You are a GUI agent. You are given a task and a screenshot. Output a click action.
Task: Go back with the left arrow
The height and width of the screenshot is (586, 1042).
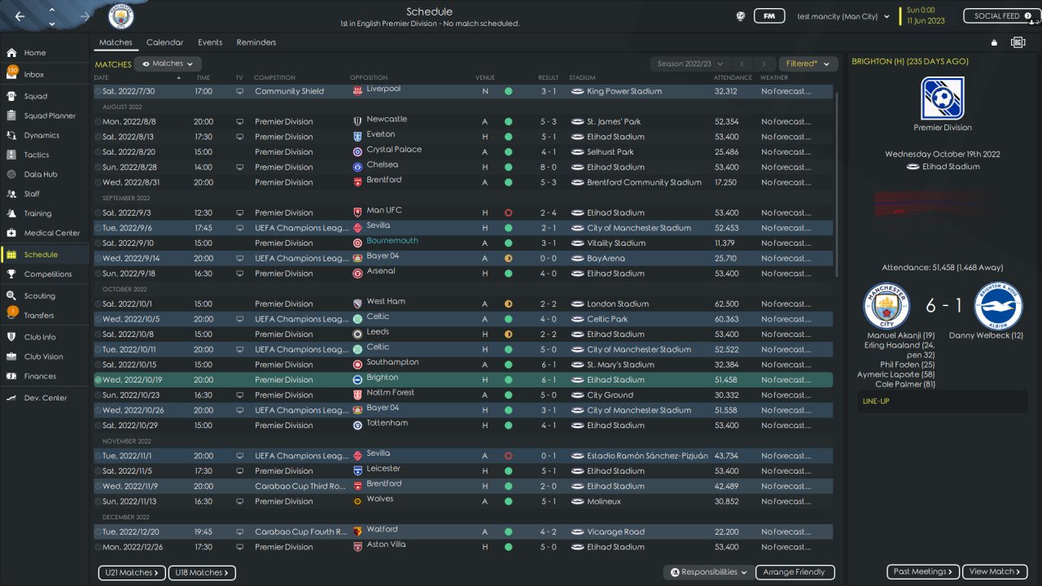coord(20,16)
